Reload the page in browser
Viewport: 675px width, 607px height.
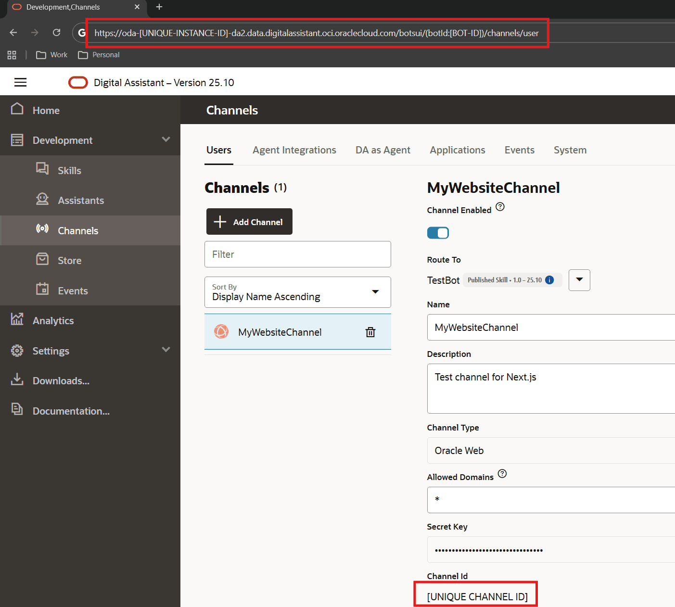pyautogui.click(x=56, y=33)
